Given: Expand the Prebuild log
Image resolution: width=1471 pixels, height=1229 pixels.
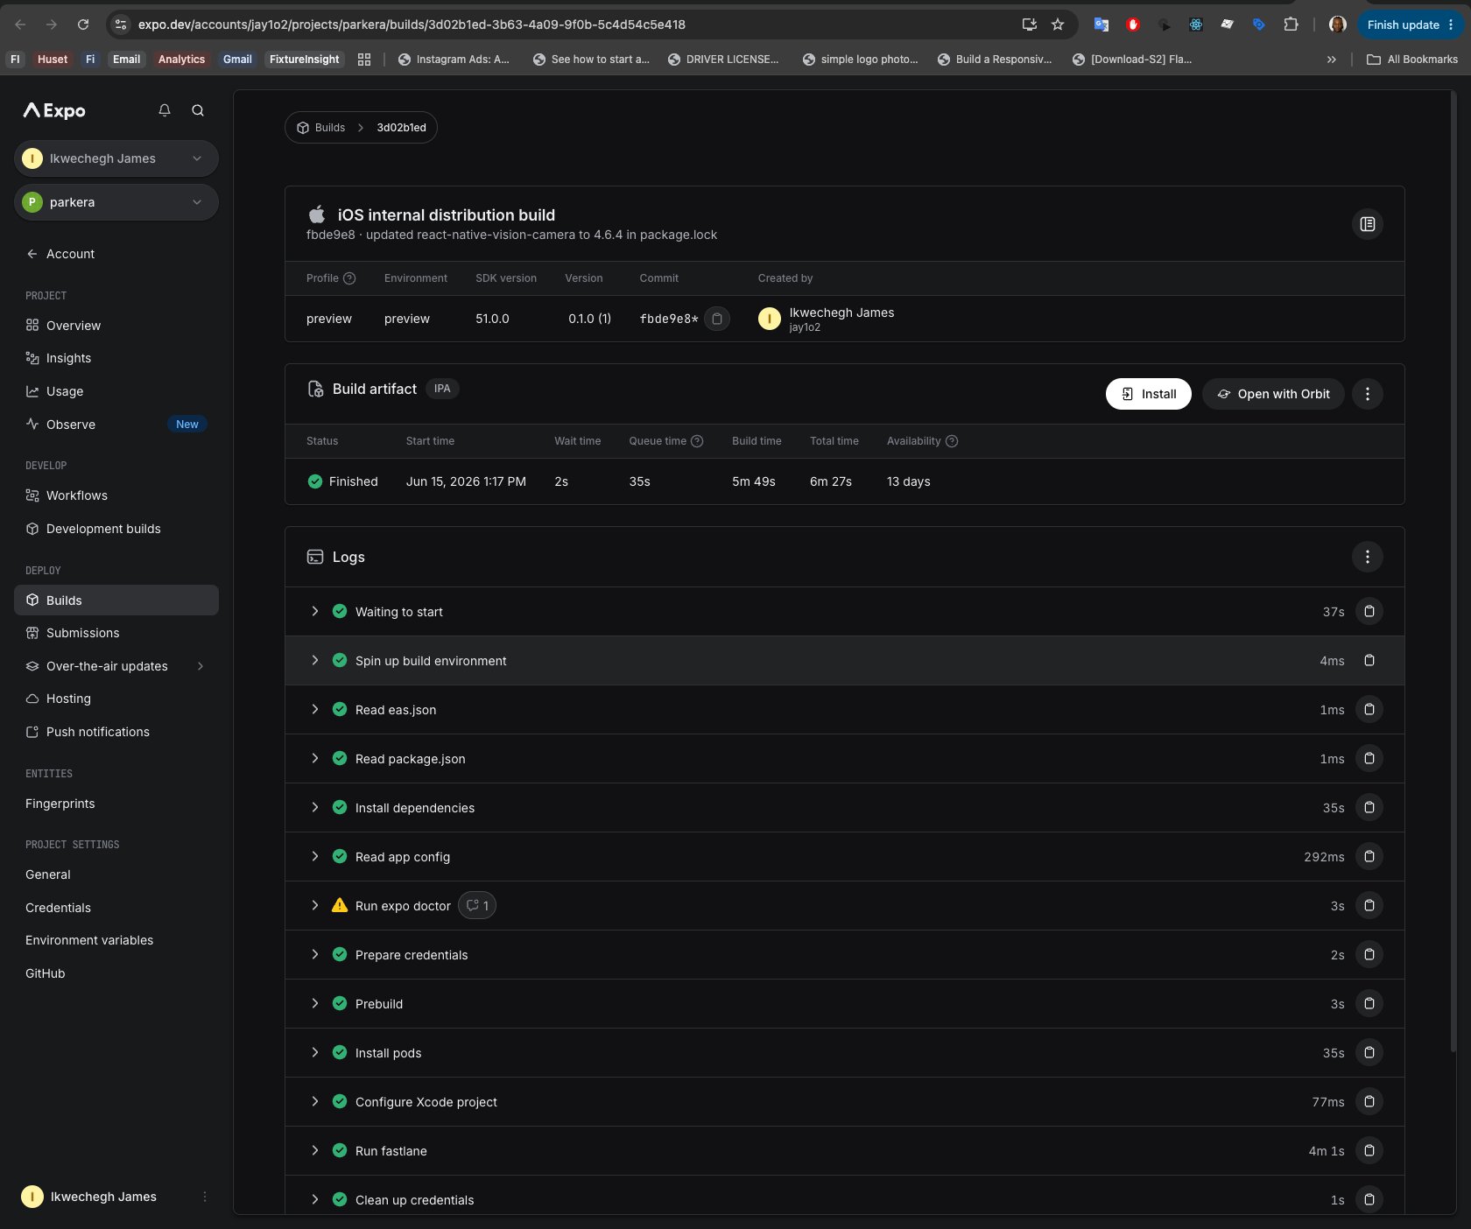Looking at the screenshot, I should [315, 1004].
